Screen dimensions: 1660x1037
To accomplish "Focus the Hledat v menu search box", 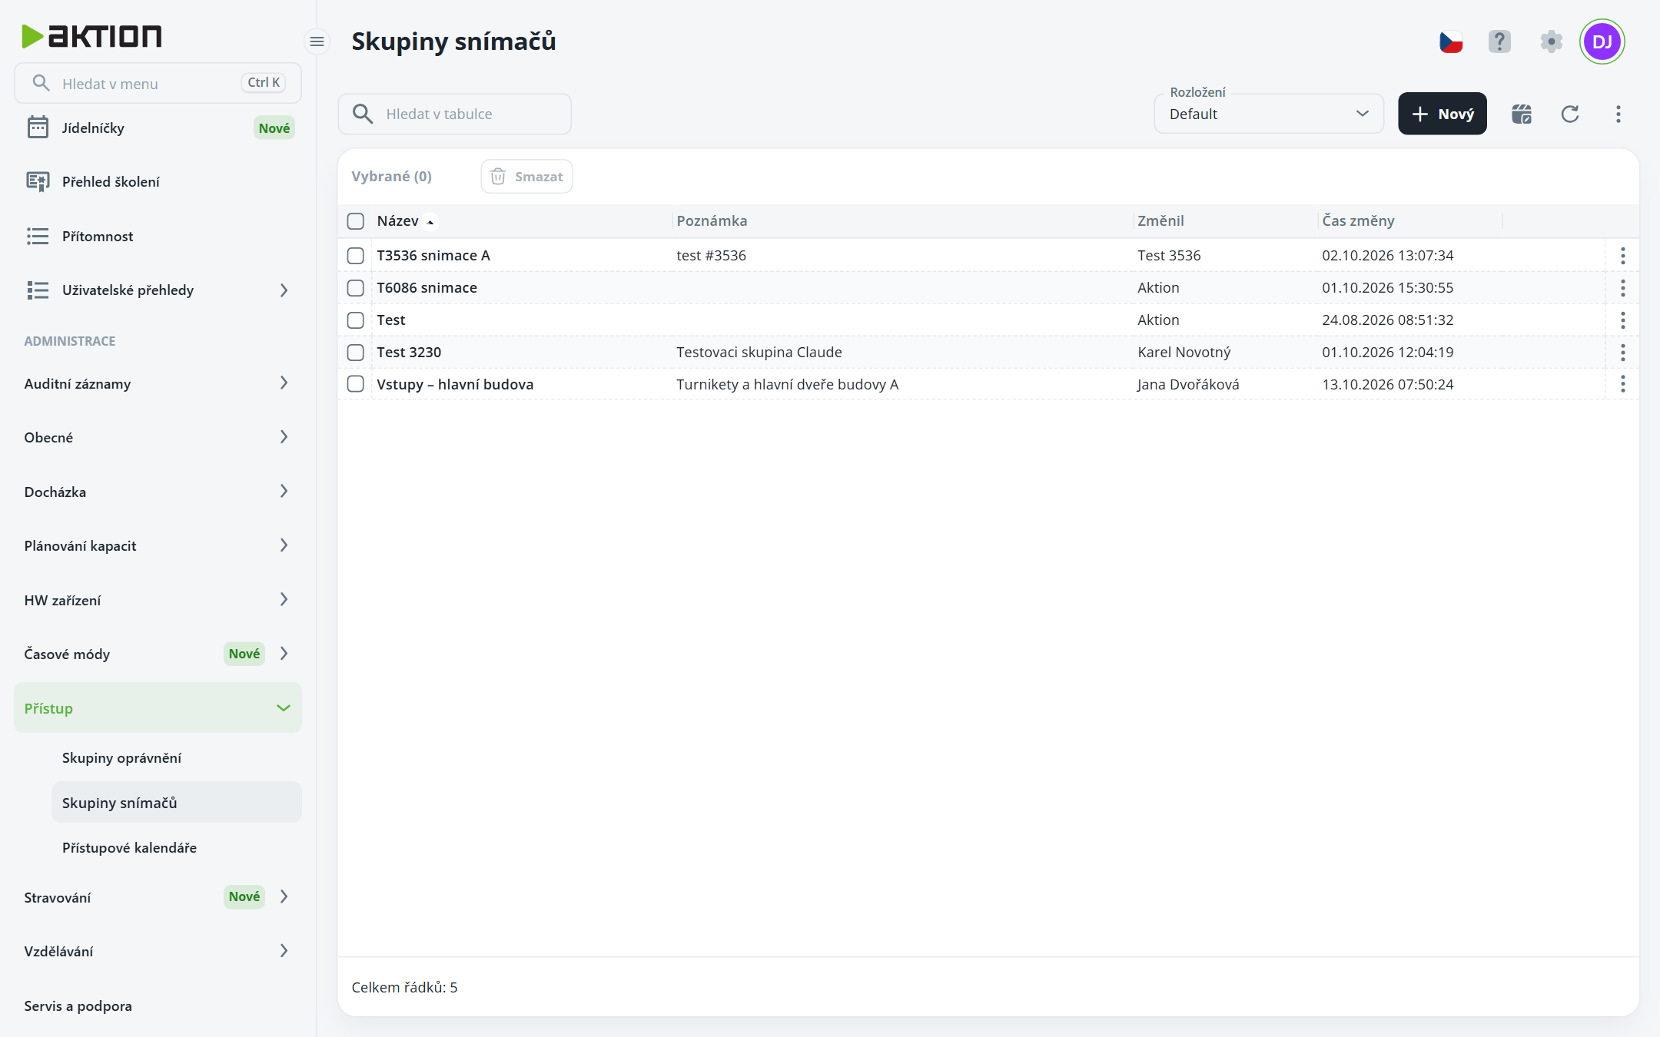I will pyautogui.click(x=158, y=83).
